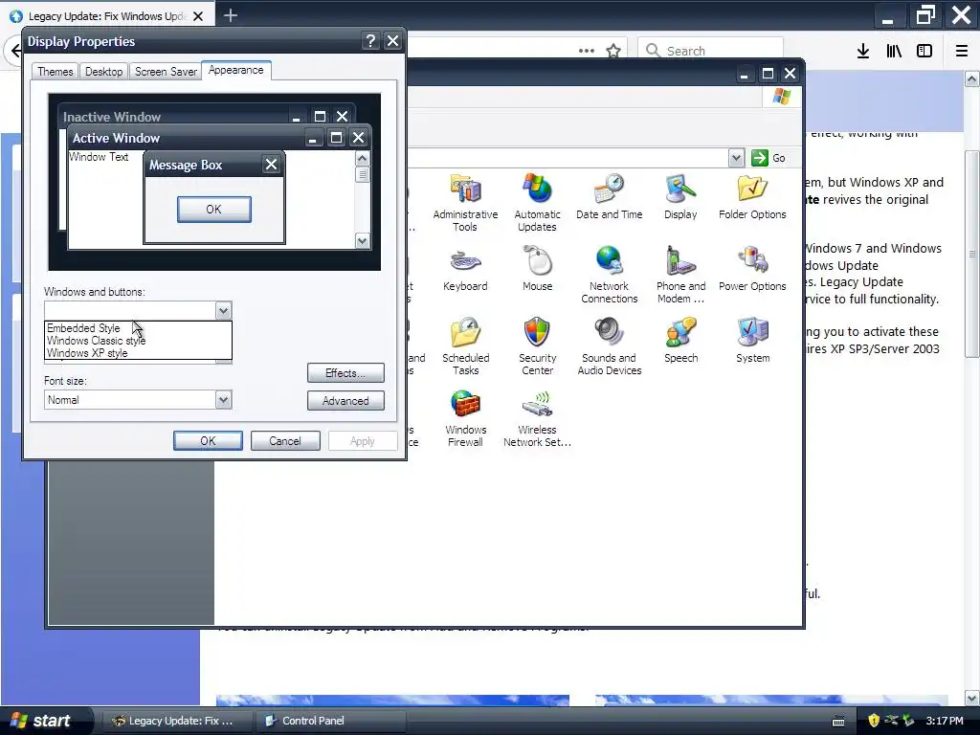Image resolution: width=980 pixels, height=735 pixels.
Task: Select the Legacy Update browser tab
Action: (107, 16)
